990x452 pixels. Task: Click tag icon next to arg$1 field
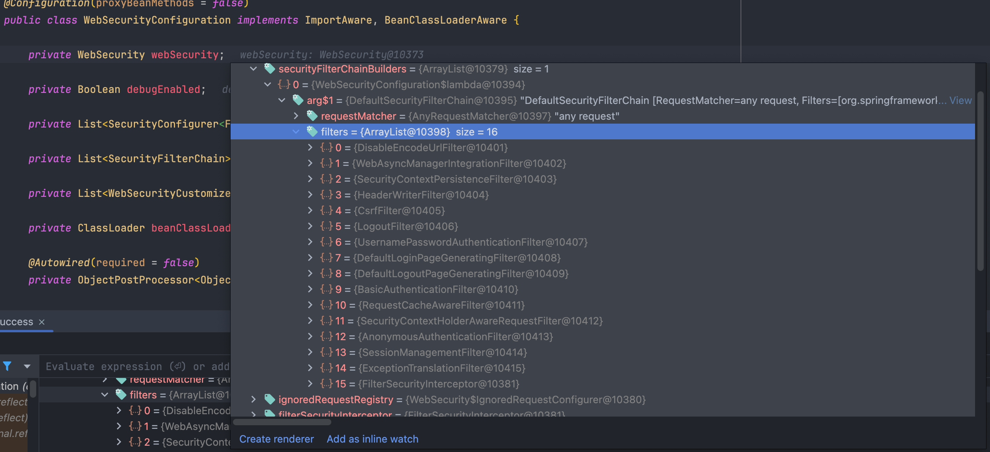[298, 100]
